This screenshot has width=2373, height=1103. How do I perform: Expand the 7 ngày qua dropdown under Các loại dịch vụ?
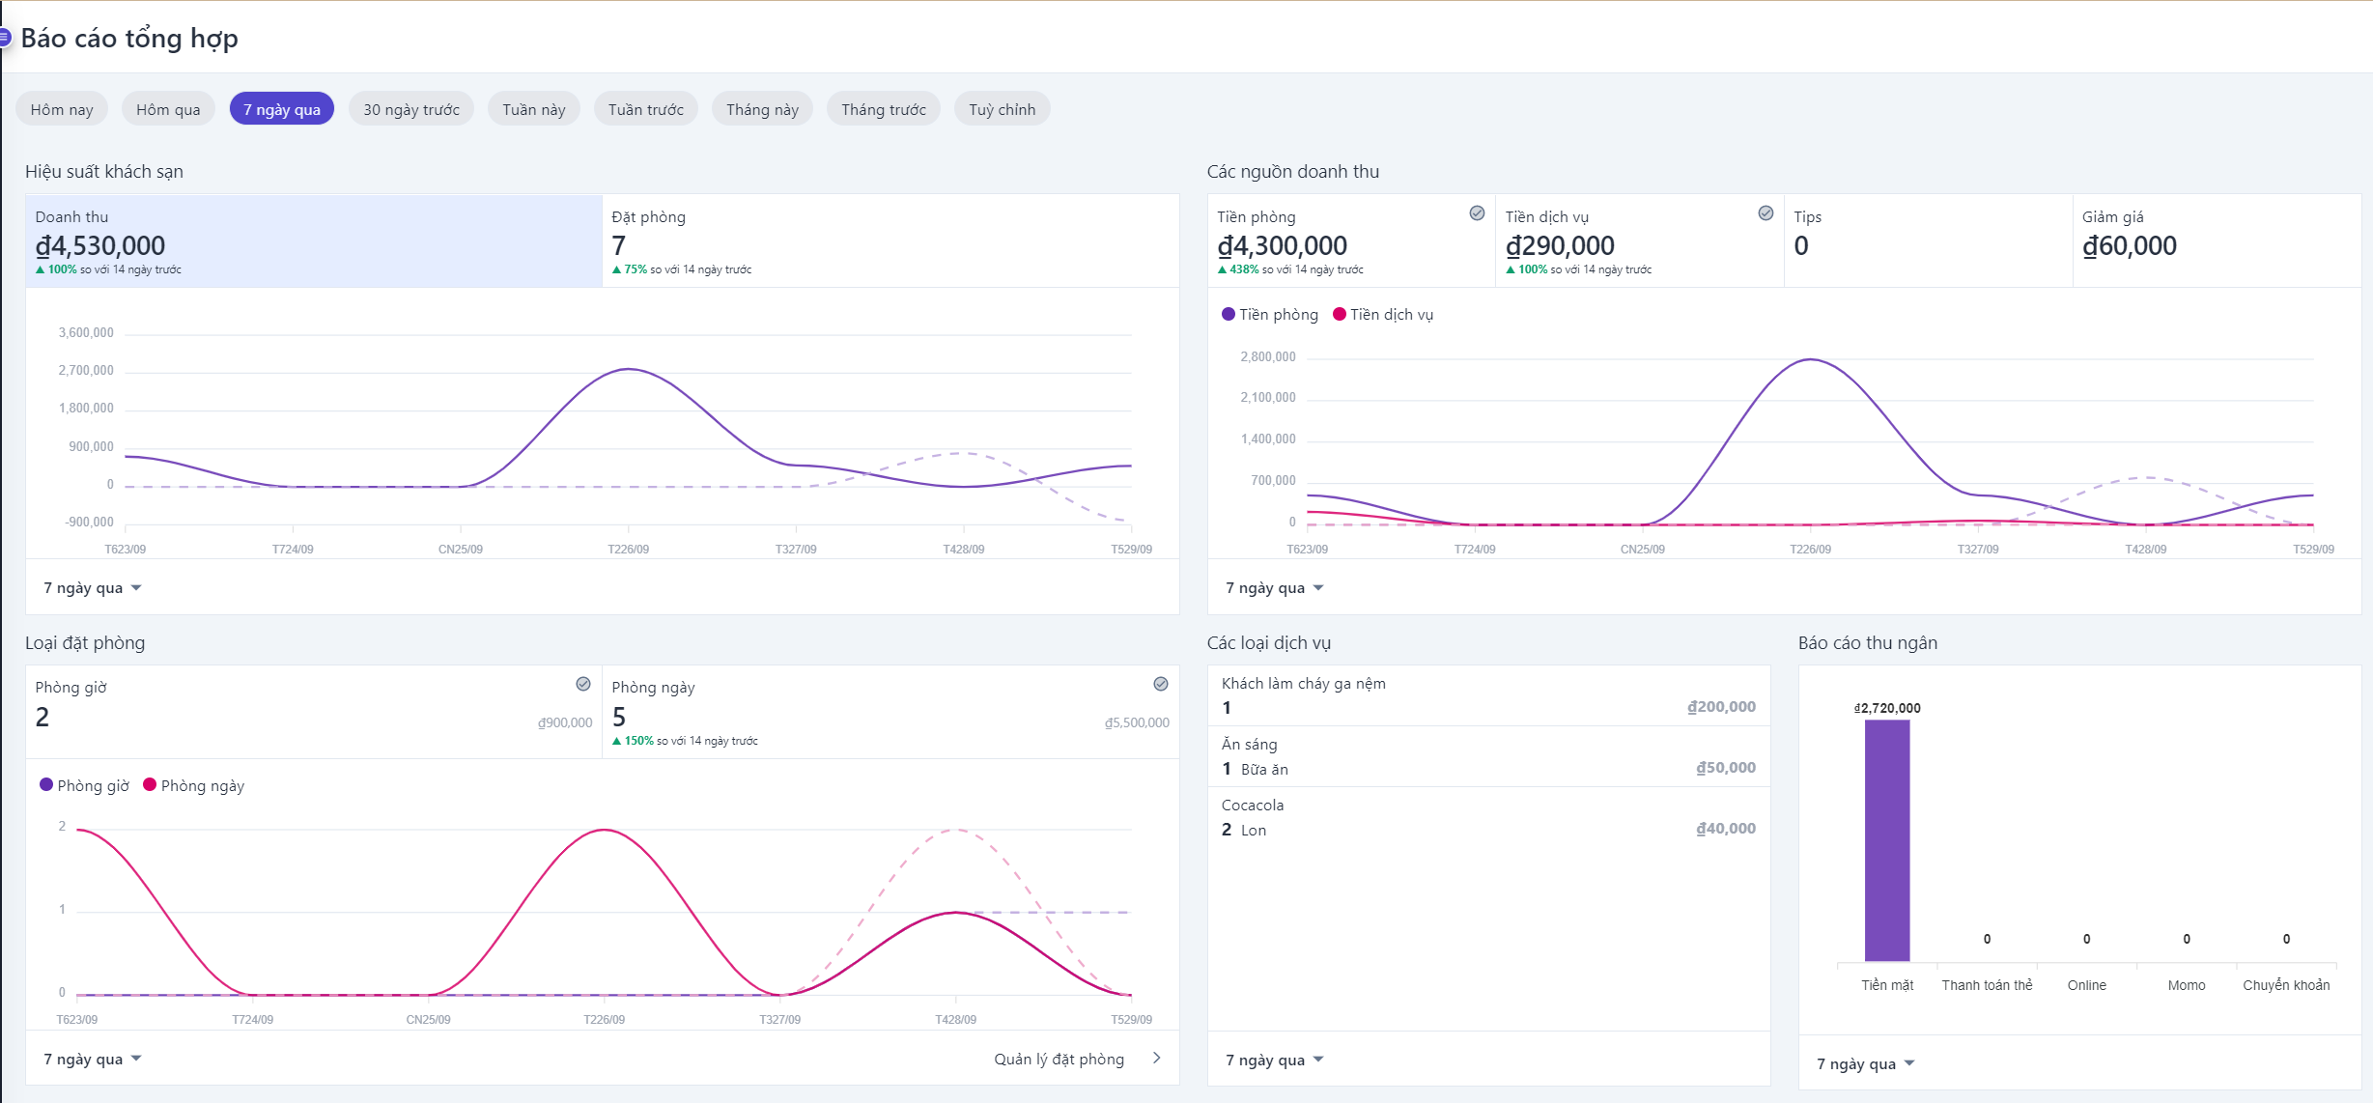point(1274,1060)
